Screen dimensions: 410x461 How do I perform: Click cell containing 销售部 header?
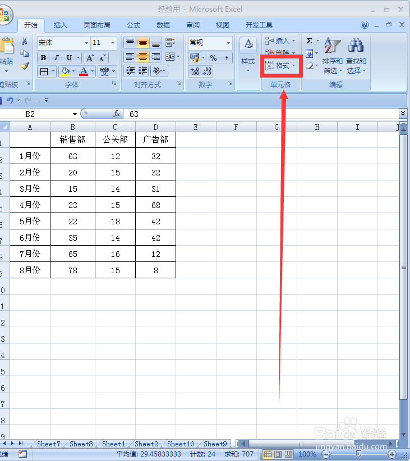coord(72,139)
